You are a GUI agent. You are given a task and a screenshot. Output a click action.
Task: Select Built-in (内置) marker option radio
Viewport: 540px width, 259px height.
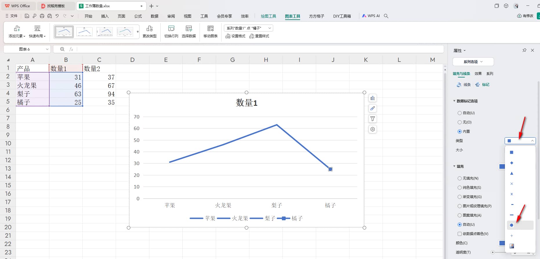click(460, 132)
